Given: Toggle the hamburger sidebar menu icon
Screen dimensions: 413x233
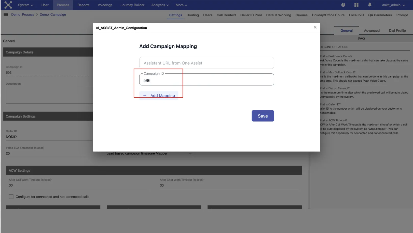Looking at the screenshot, I should (6, 15).
